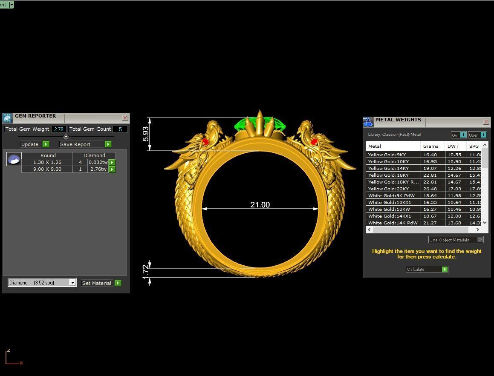Click the green arrow next to Update

pyautogui.click(x=46, y=144)
